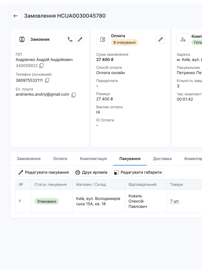Open the Замовлення tab

[29, 159]
